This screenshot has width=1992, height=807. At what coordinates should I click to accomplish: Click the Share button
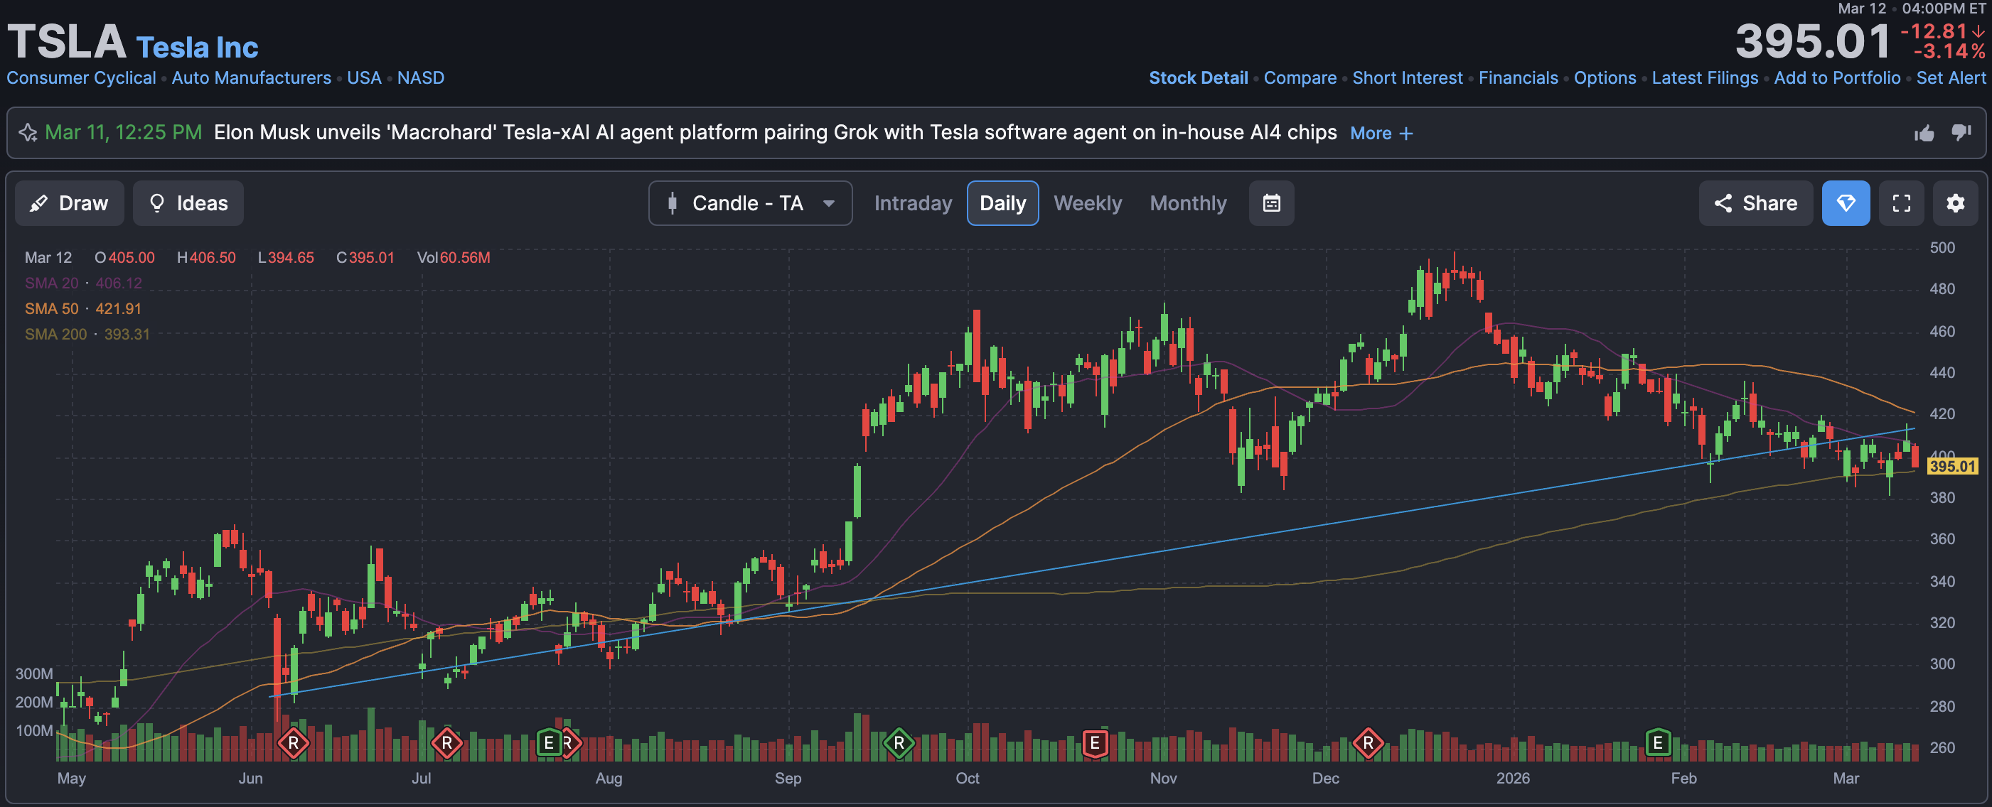click(x=1755, y=203)
